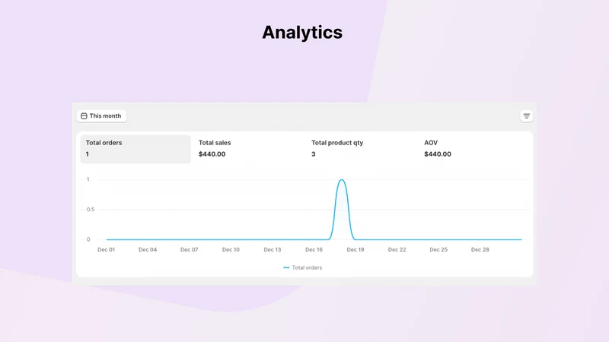Click the Dec 25 axis label
This screenshot has width=609, height=342.
pos(438,250)
